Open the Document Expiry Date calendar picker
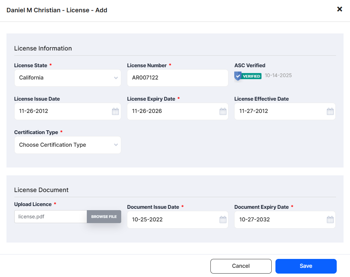The height and width of the screenshot is (277, 350). point(330,219)
